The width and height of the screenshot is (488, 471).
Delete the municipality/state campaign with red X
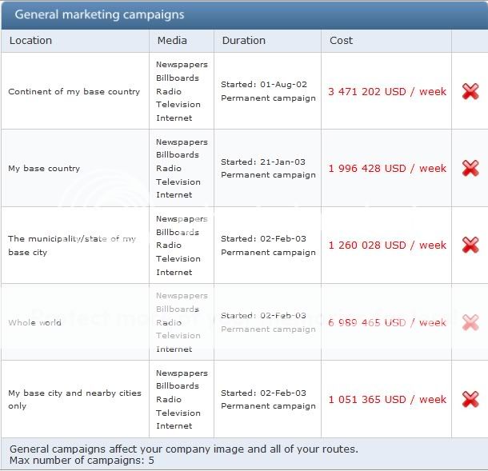(x=470, y=245)
